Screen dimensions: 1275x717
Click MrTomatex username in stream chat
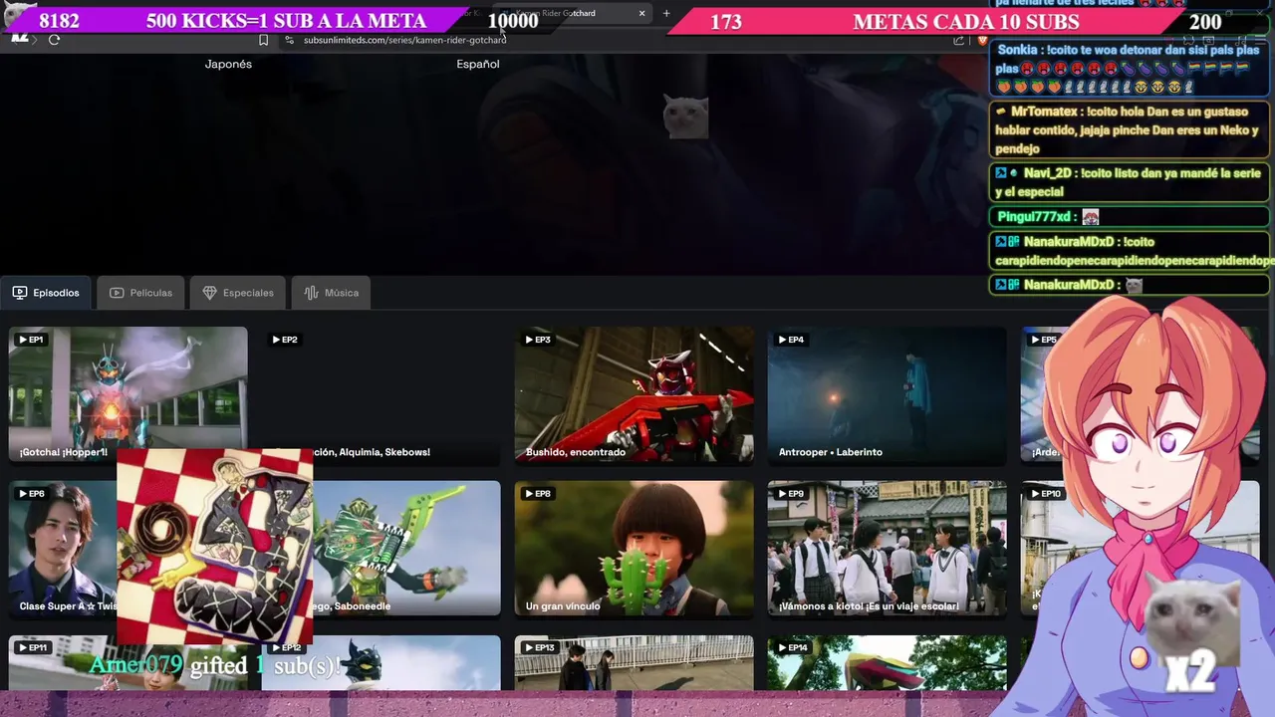click(1044, 113)
